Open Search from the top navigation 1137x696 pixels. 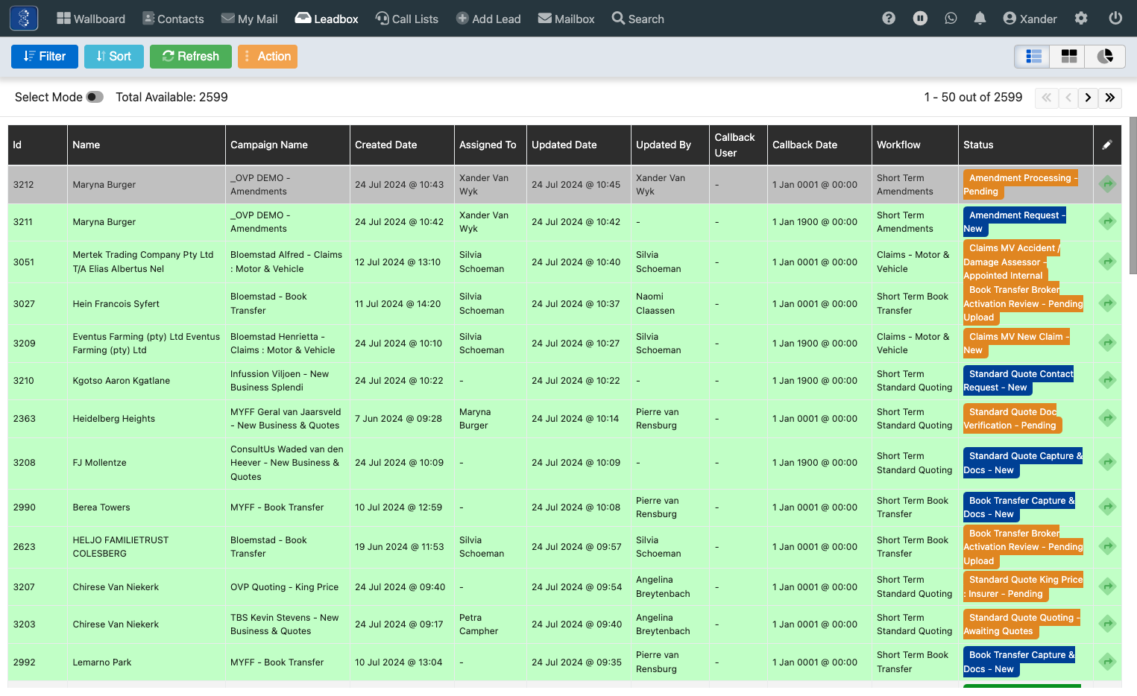pyautogui.click(x=638, y=19)
